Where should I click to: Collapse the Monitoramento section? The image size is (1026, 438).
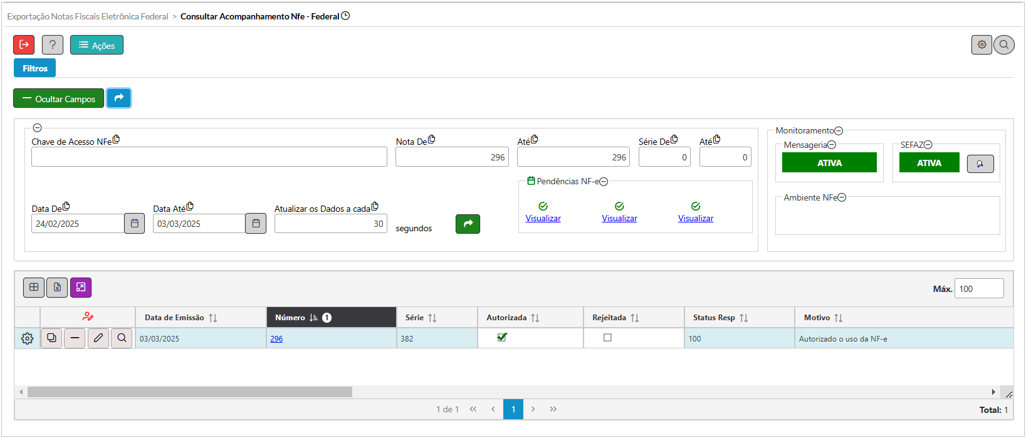pos(839,131)
